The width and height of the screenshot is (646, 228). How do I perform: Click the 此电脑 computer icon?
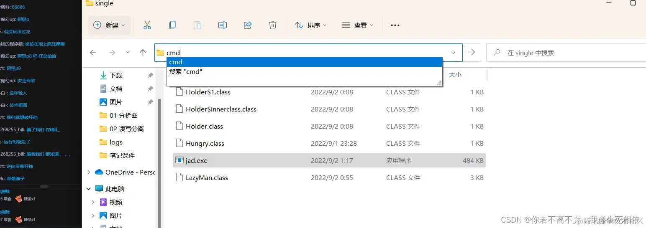click(x=99, y=189)
